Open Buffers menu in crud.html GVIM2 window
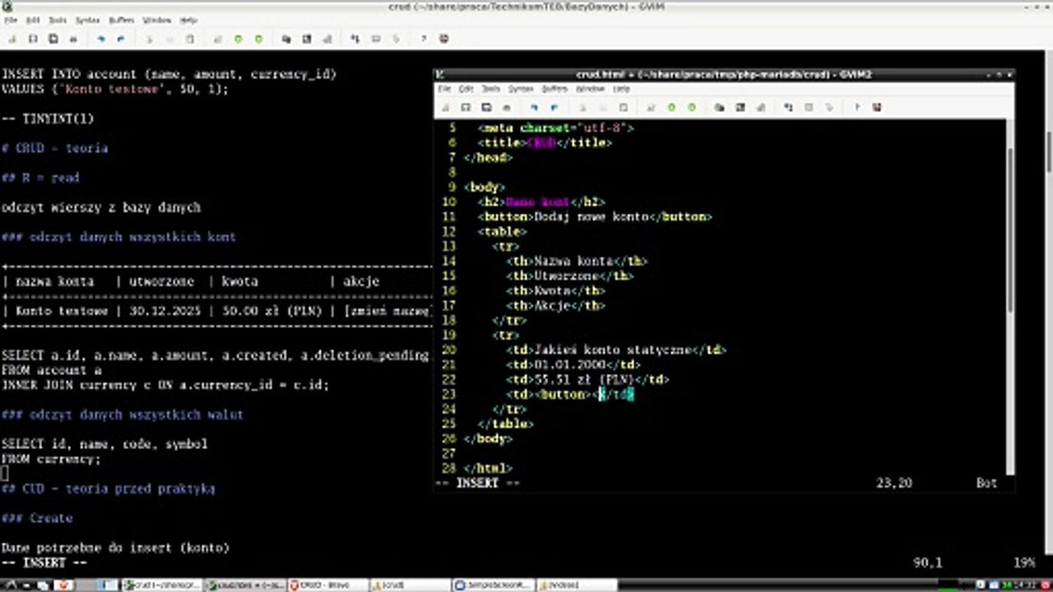Image resolution: width=1053 pixels, height=592 pixels. tap(555, 89)
